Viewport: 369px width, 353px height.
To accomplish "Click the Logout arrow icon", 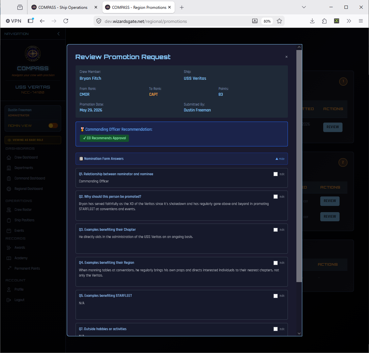I will click(9, 300).
